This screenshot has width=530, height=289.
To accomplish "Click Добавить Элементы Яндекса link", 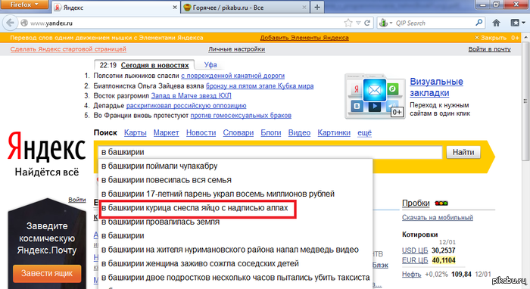I will point(304,38).
